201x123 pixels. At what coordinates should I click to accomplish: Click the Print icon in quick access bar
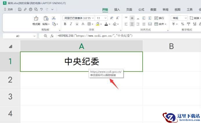(30, 10)
